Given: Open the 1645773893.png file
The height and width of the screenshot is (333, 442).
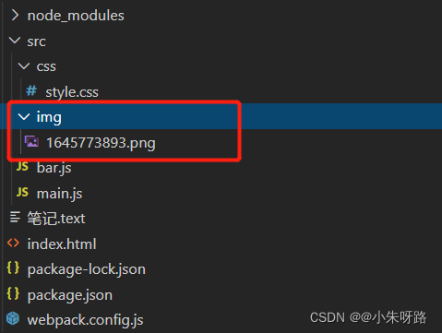Looking at the screenshot, I should click(x=101, y=143).
